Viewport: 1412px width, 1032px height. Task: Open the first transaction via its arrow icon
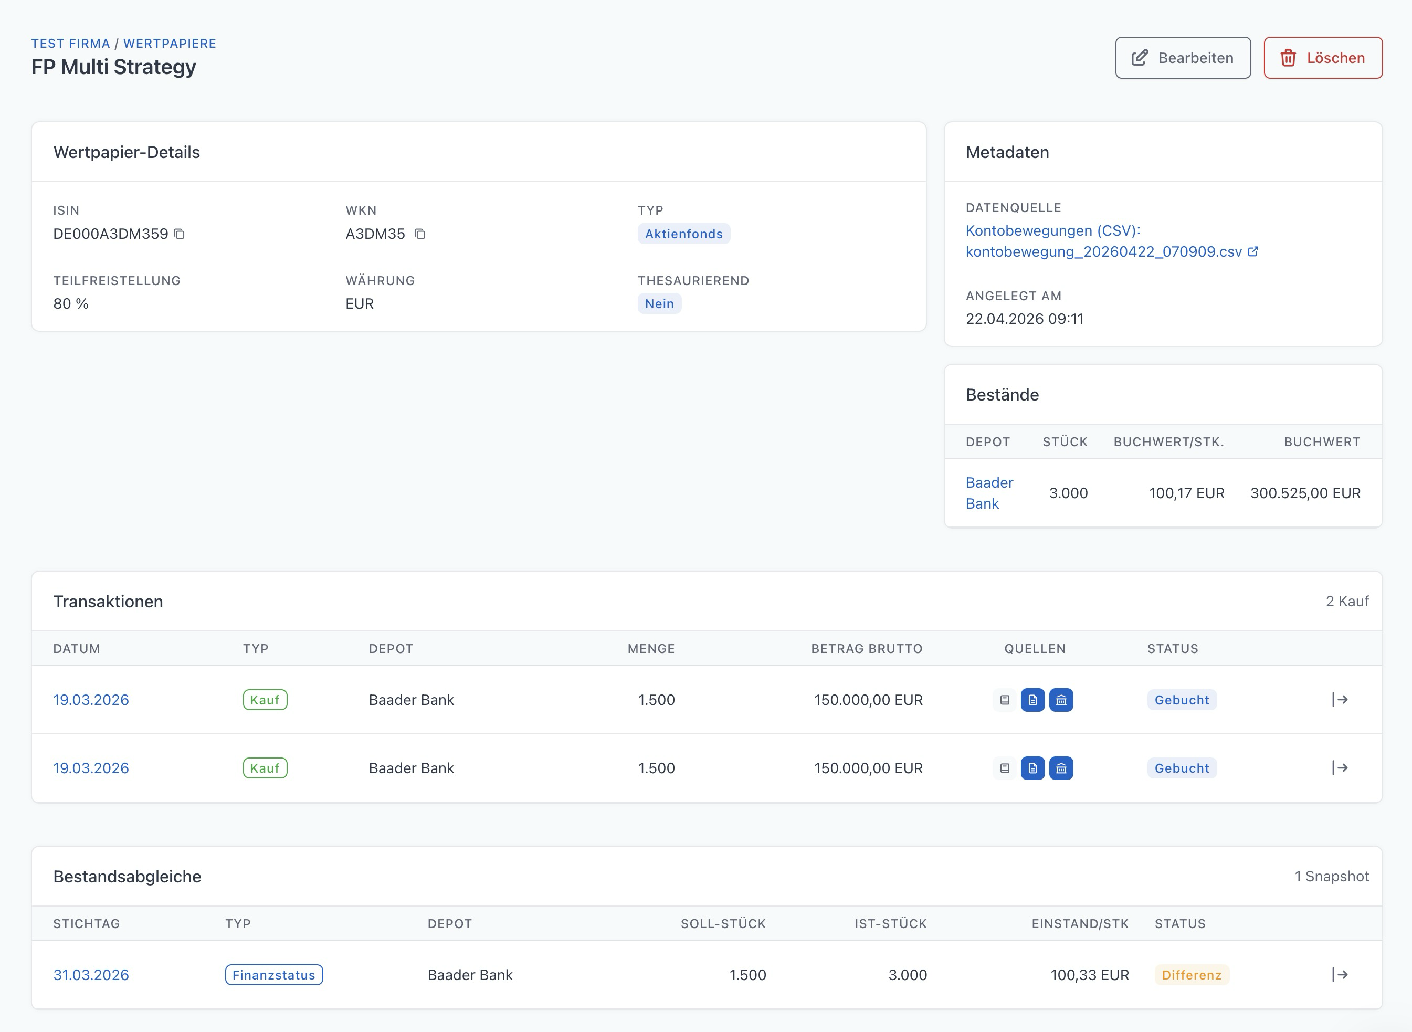(x=1340, y=699)
